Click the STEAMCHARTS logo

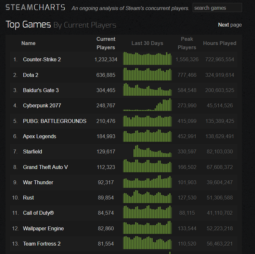(x=35, y=7)
